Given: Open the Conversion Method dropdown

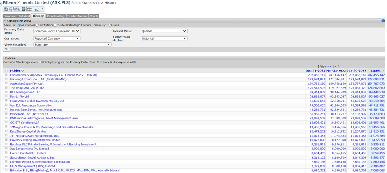Looking at the screenshot, I should coord(164,38).
